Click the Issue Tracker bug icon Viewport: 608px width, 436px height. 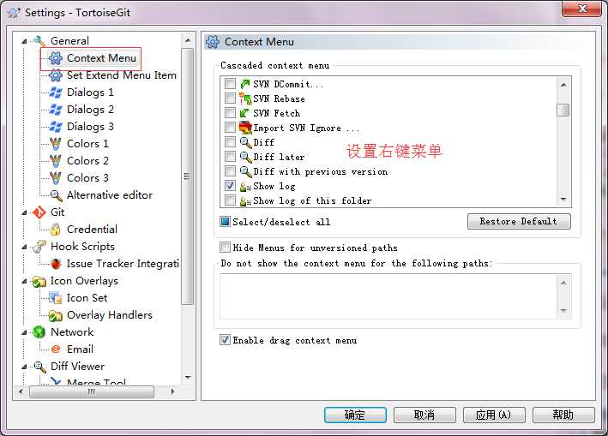click(56, 264)
